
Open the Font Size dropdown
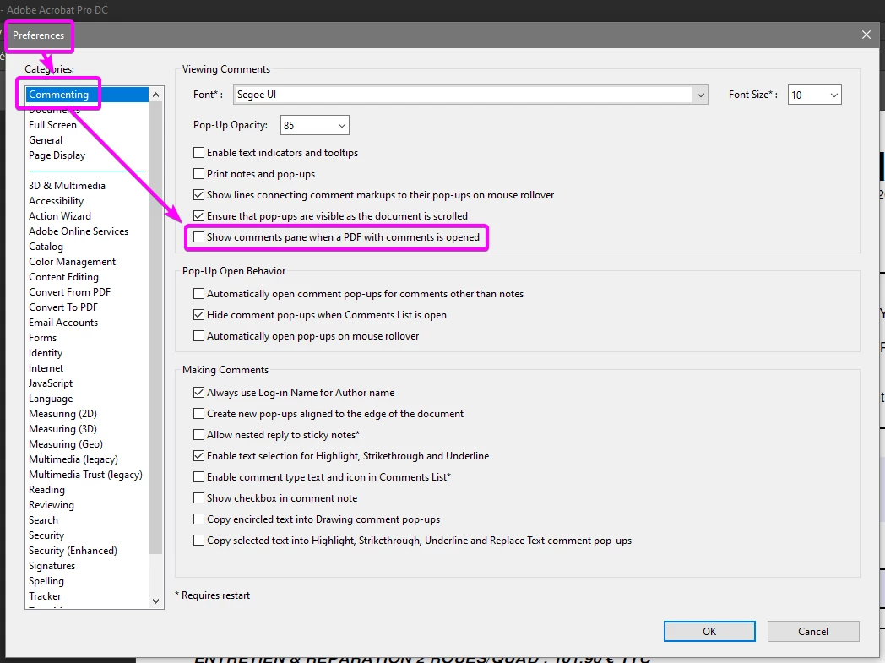(814, 95)
